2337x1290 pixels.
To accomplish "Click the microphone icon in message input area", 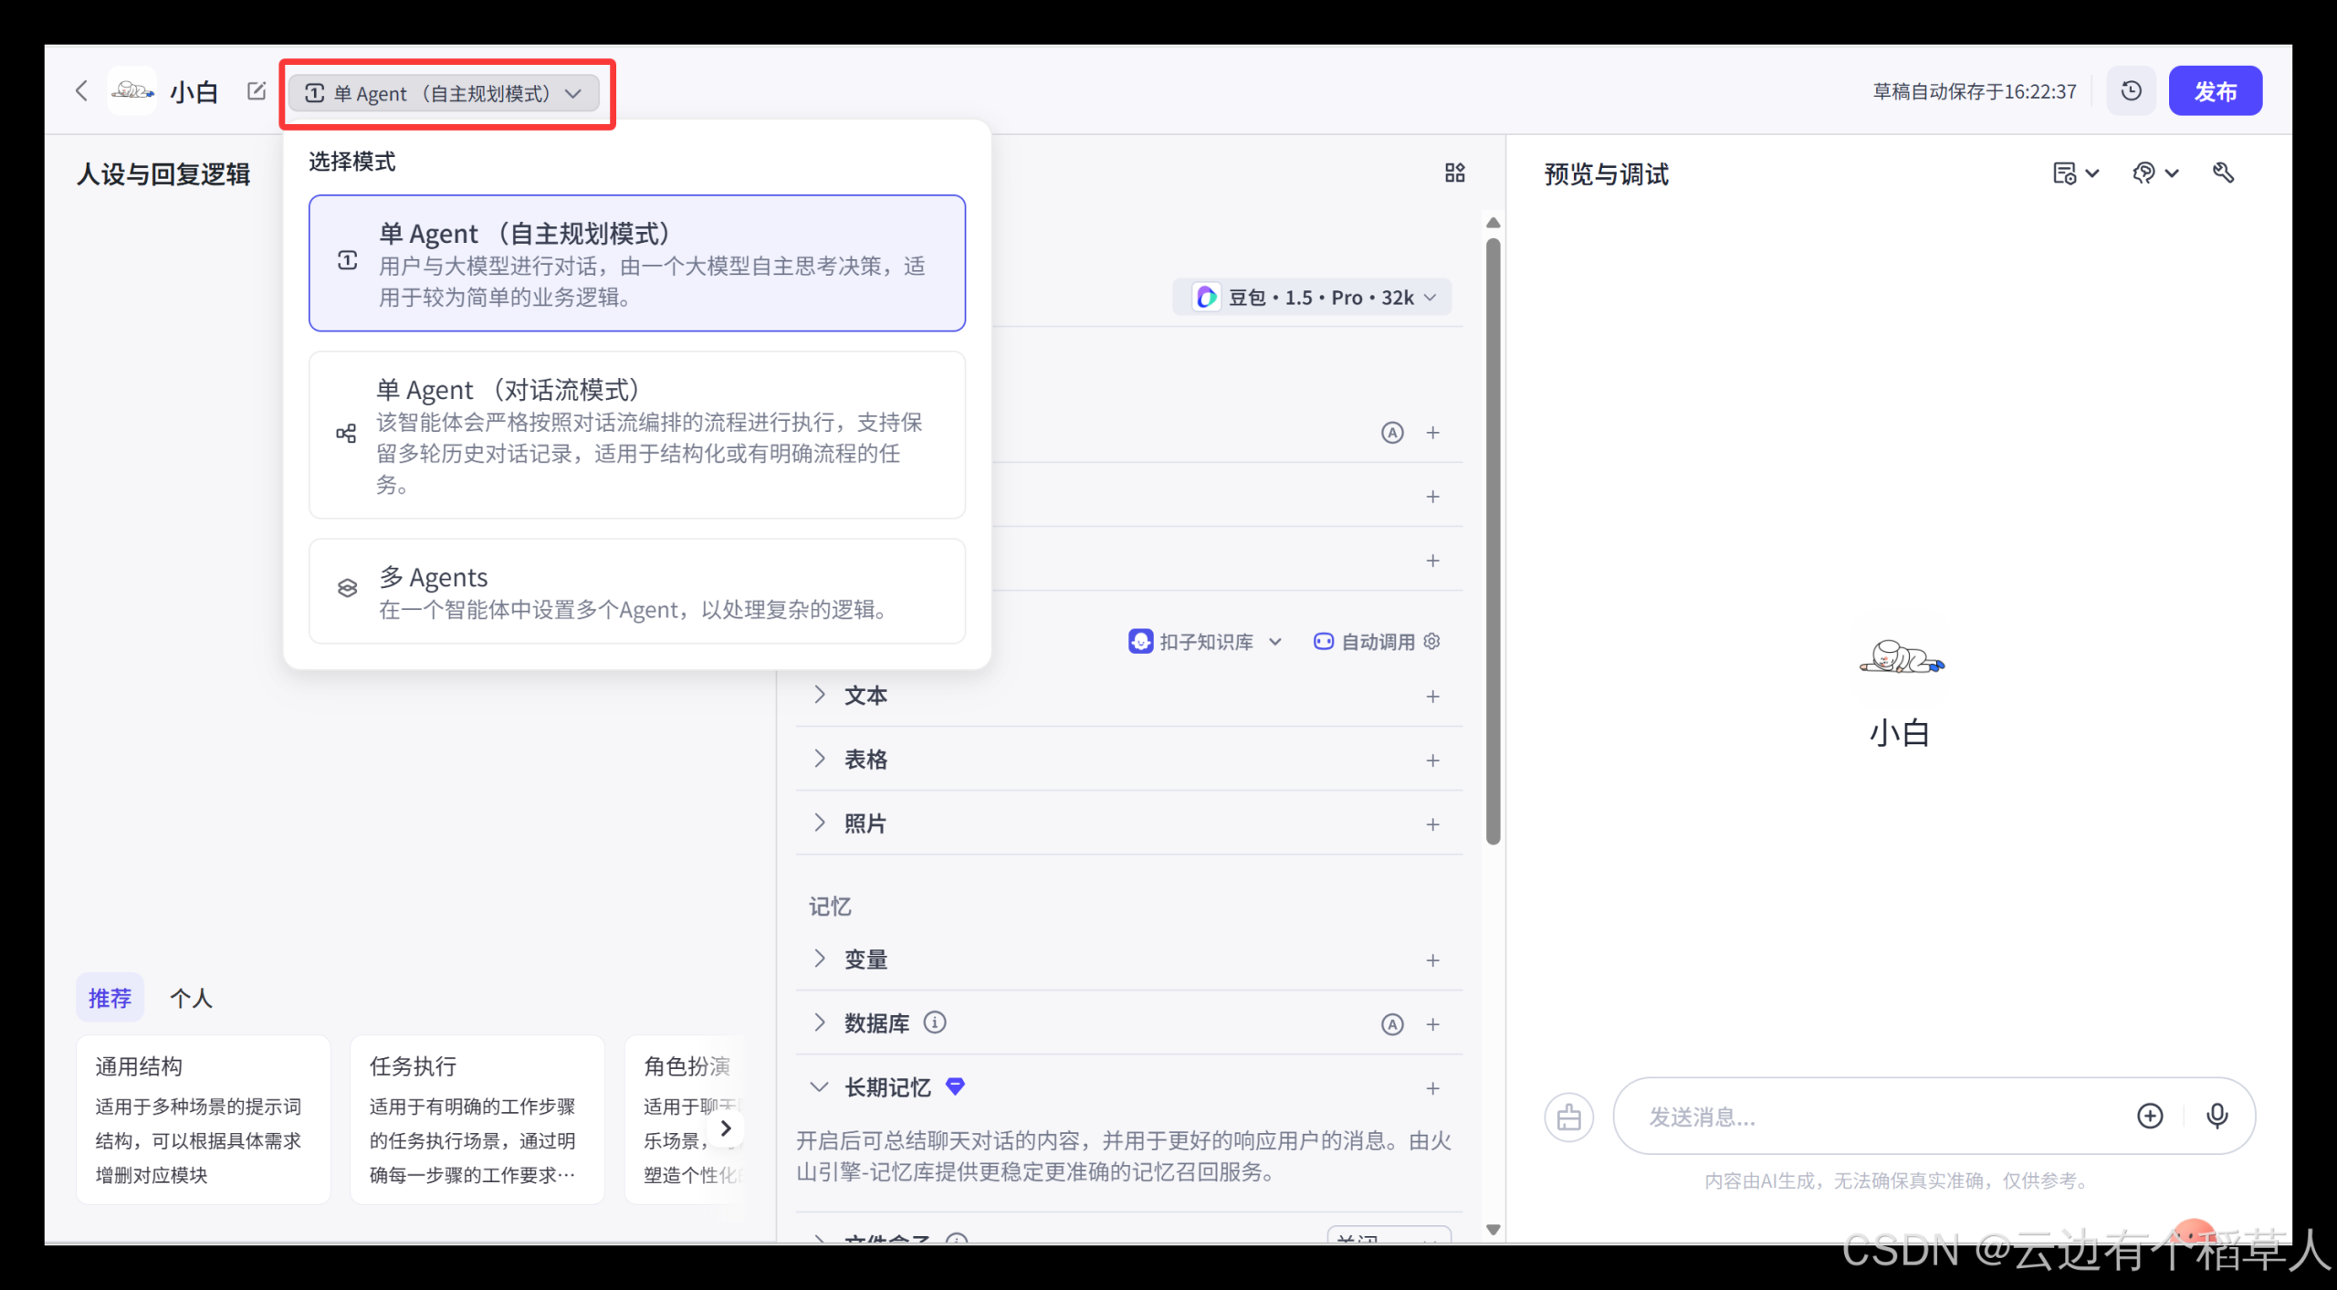I will pyautogui.click(x=2218, y=1116).
